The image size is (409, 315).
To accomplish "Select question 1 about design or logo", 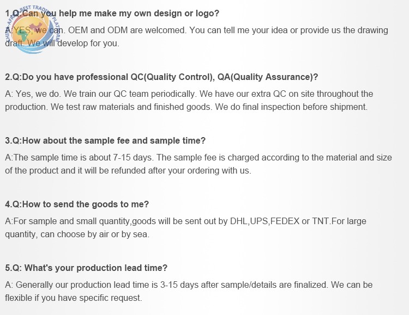I will coord(112,13).
